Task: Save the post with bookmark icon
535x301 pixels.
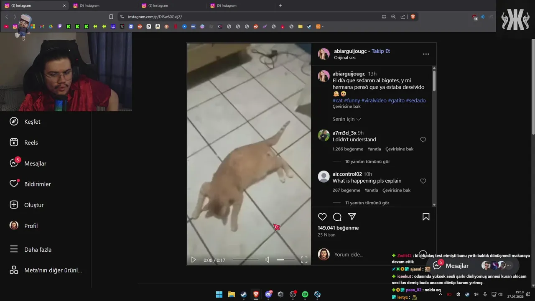Action: [426, 217]
